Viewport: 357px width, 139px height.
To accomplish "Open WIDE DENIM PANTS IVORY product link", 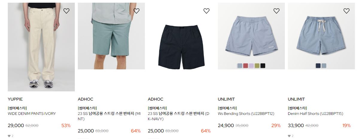I will coord(32,114).
